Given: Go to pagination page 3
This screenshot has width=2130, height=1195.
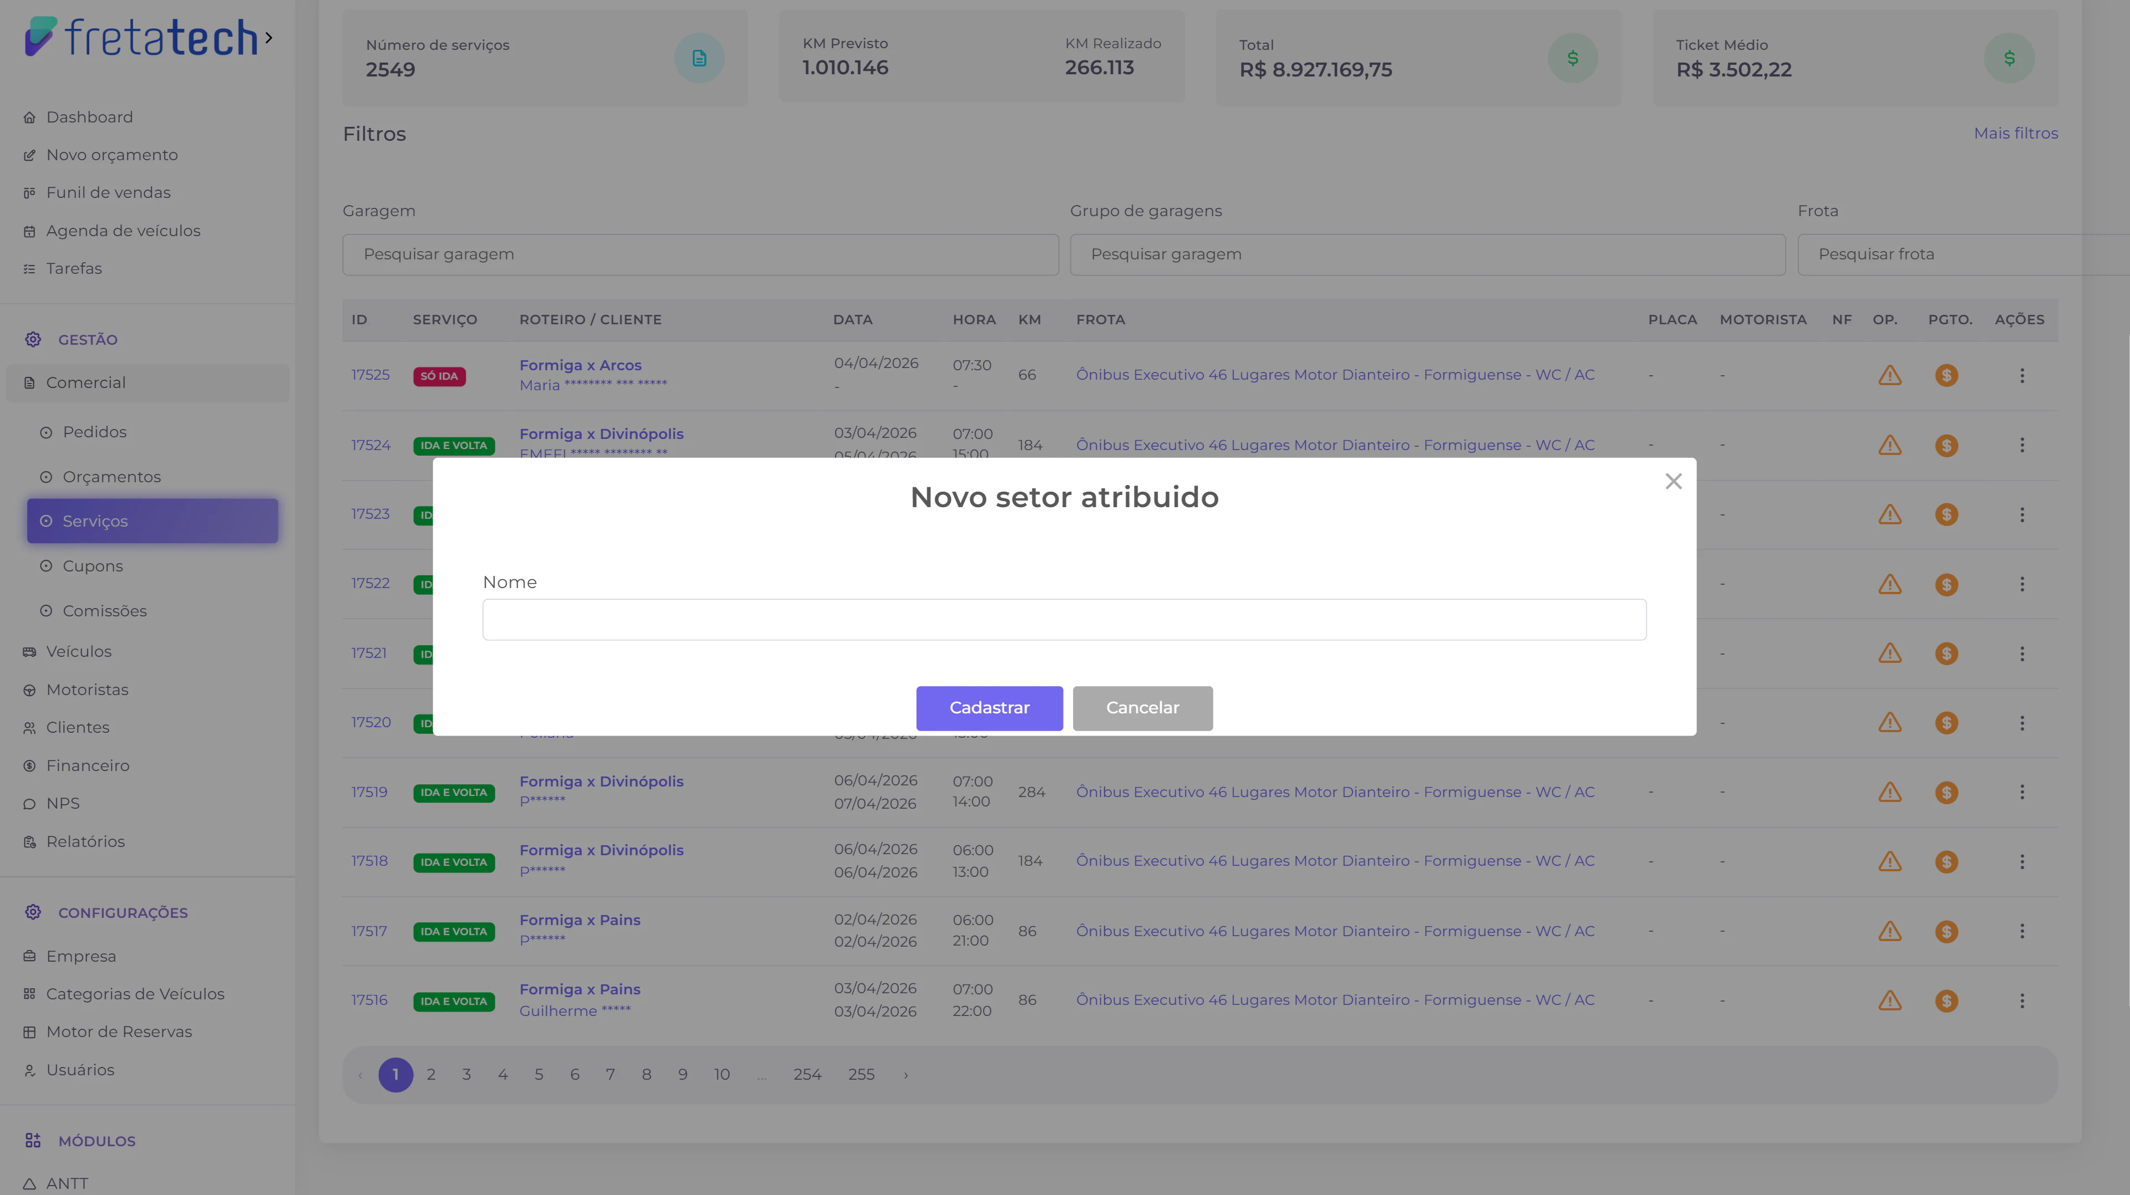Looking at the screenshot, I should 466,1074.
